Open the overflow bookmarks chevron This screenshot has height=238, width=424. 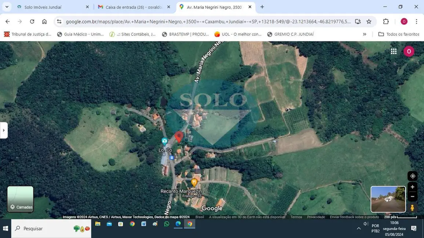364,34
